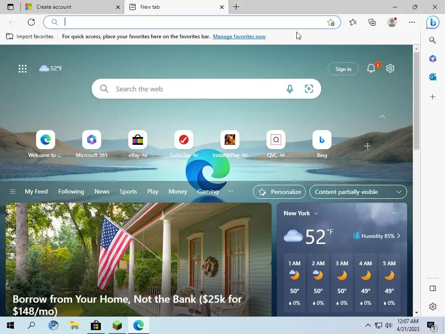The image size is (445, 334).
Task: Open the notifications bell
Action: (x=371, y=68)
